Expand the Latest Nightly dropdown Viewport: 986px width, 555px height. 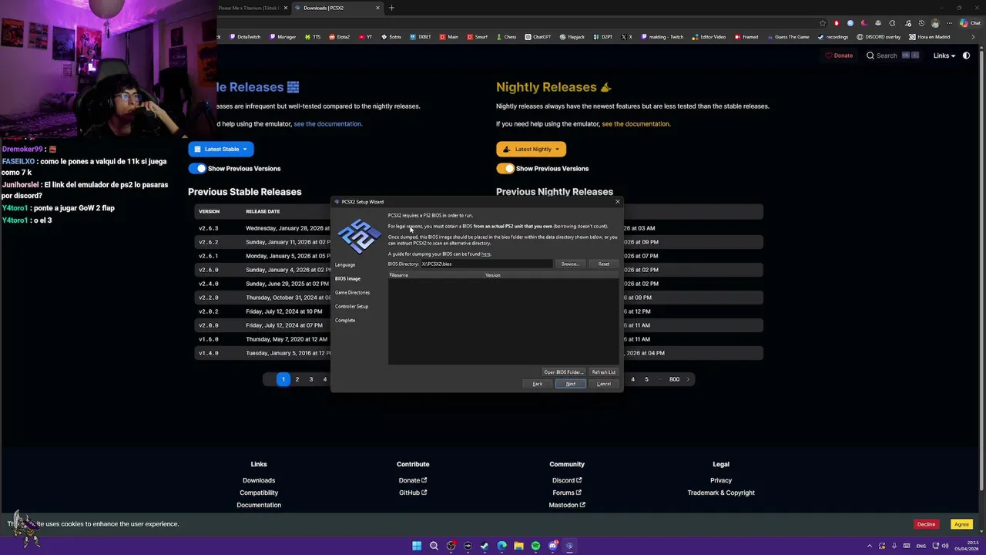[531, 149]
